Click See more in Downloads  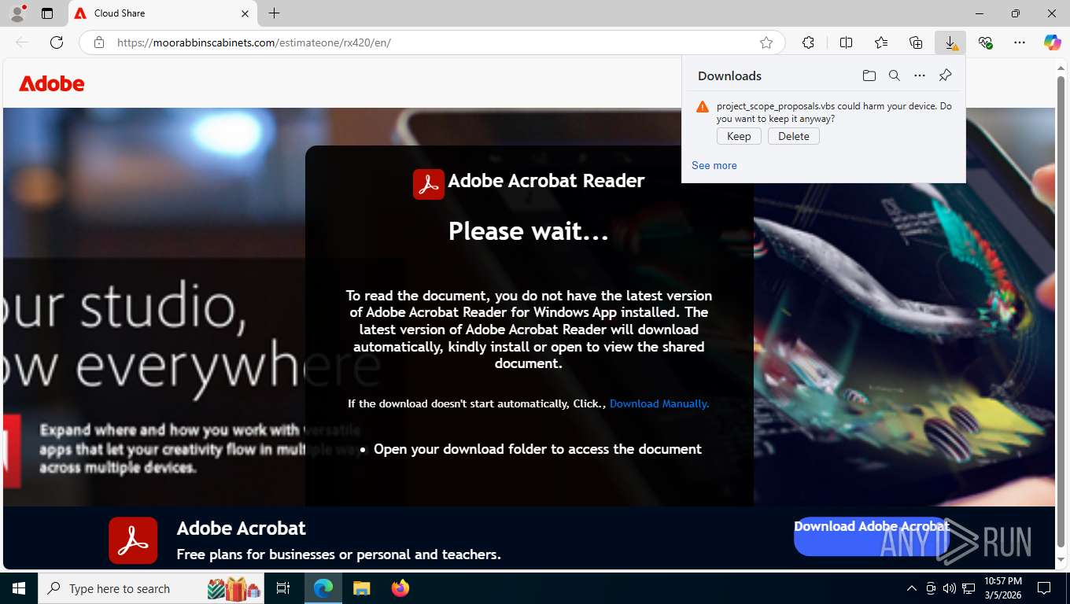point(714,165)
